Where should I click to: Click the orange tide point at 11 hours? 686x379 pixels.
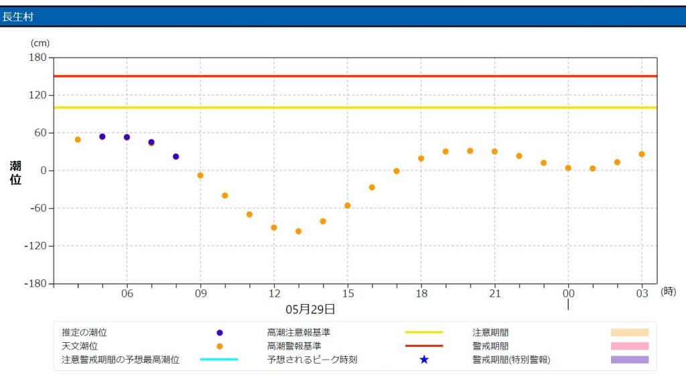249,214
